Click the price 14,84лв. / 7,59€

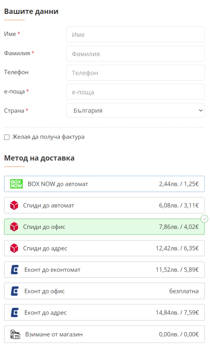[x=177, y=312]
